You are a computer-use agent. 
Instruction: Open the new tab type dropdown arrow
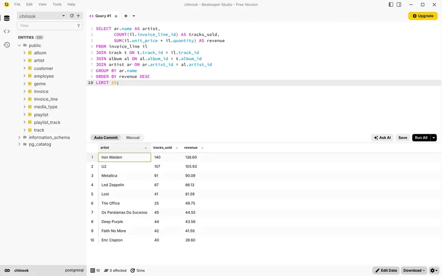pyautogui.click(x=134, y=16)
